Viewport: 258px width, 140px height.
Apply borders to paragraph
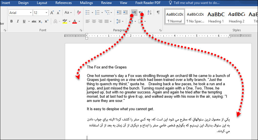pos(140,21)
